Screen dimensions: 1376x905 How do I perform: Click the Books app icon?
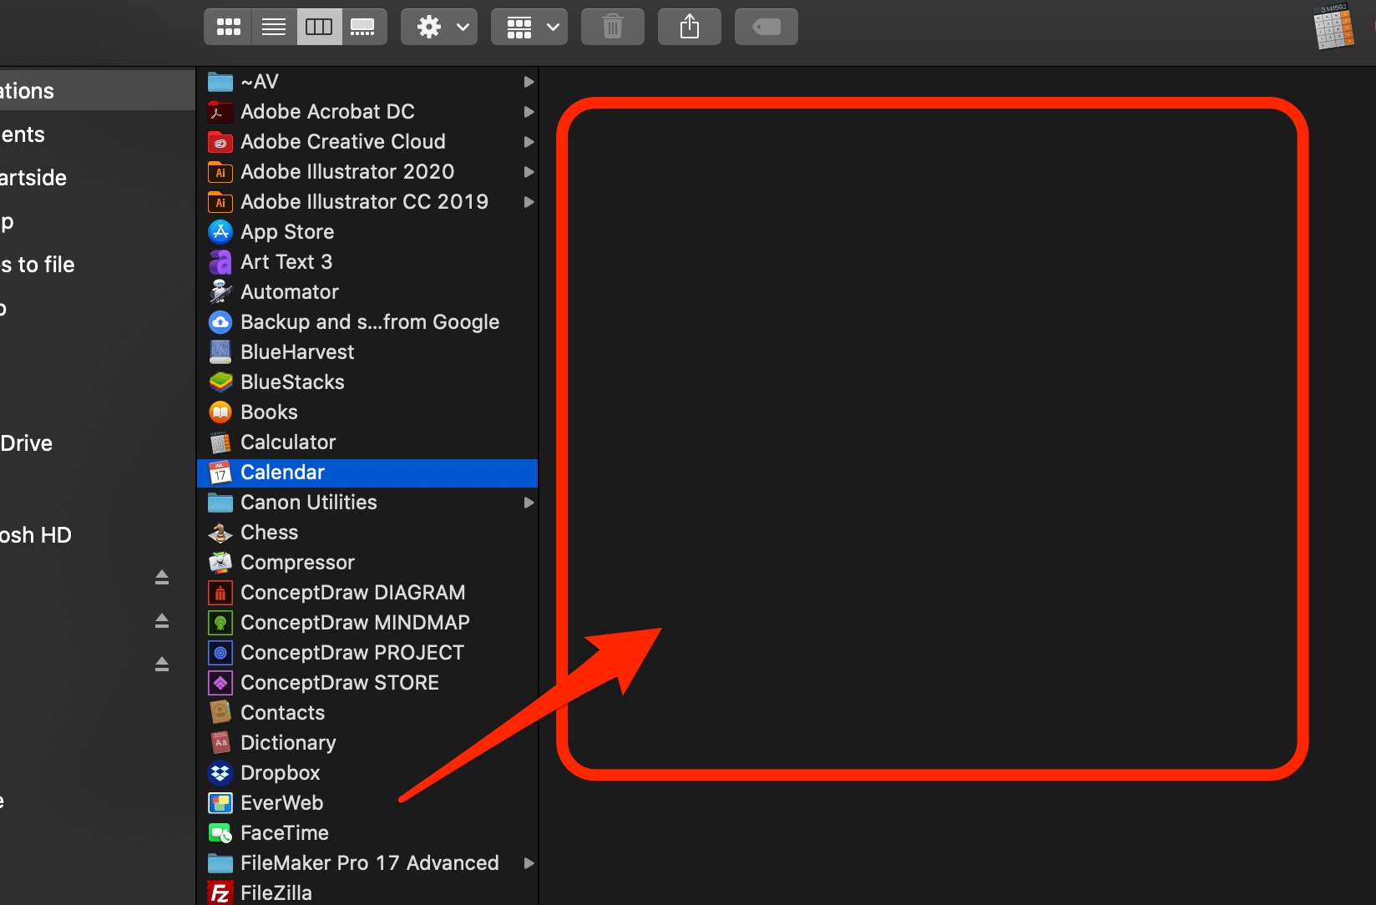point(220,412)
